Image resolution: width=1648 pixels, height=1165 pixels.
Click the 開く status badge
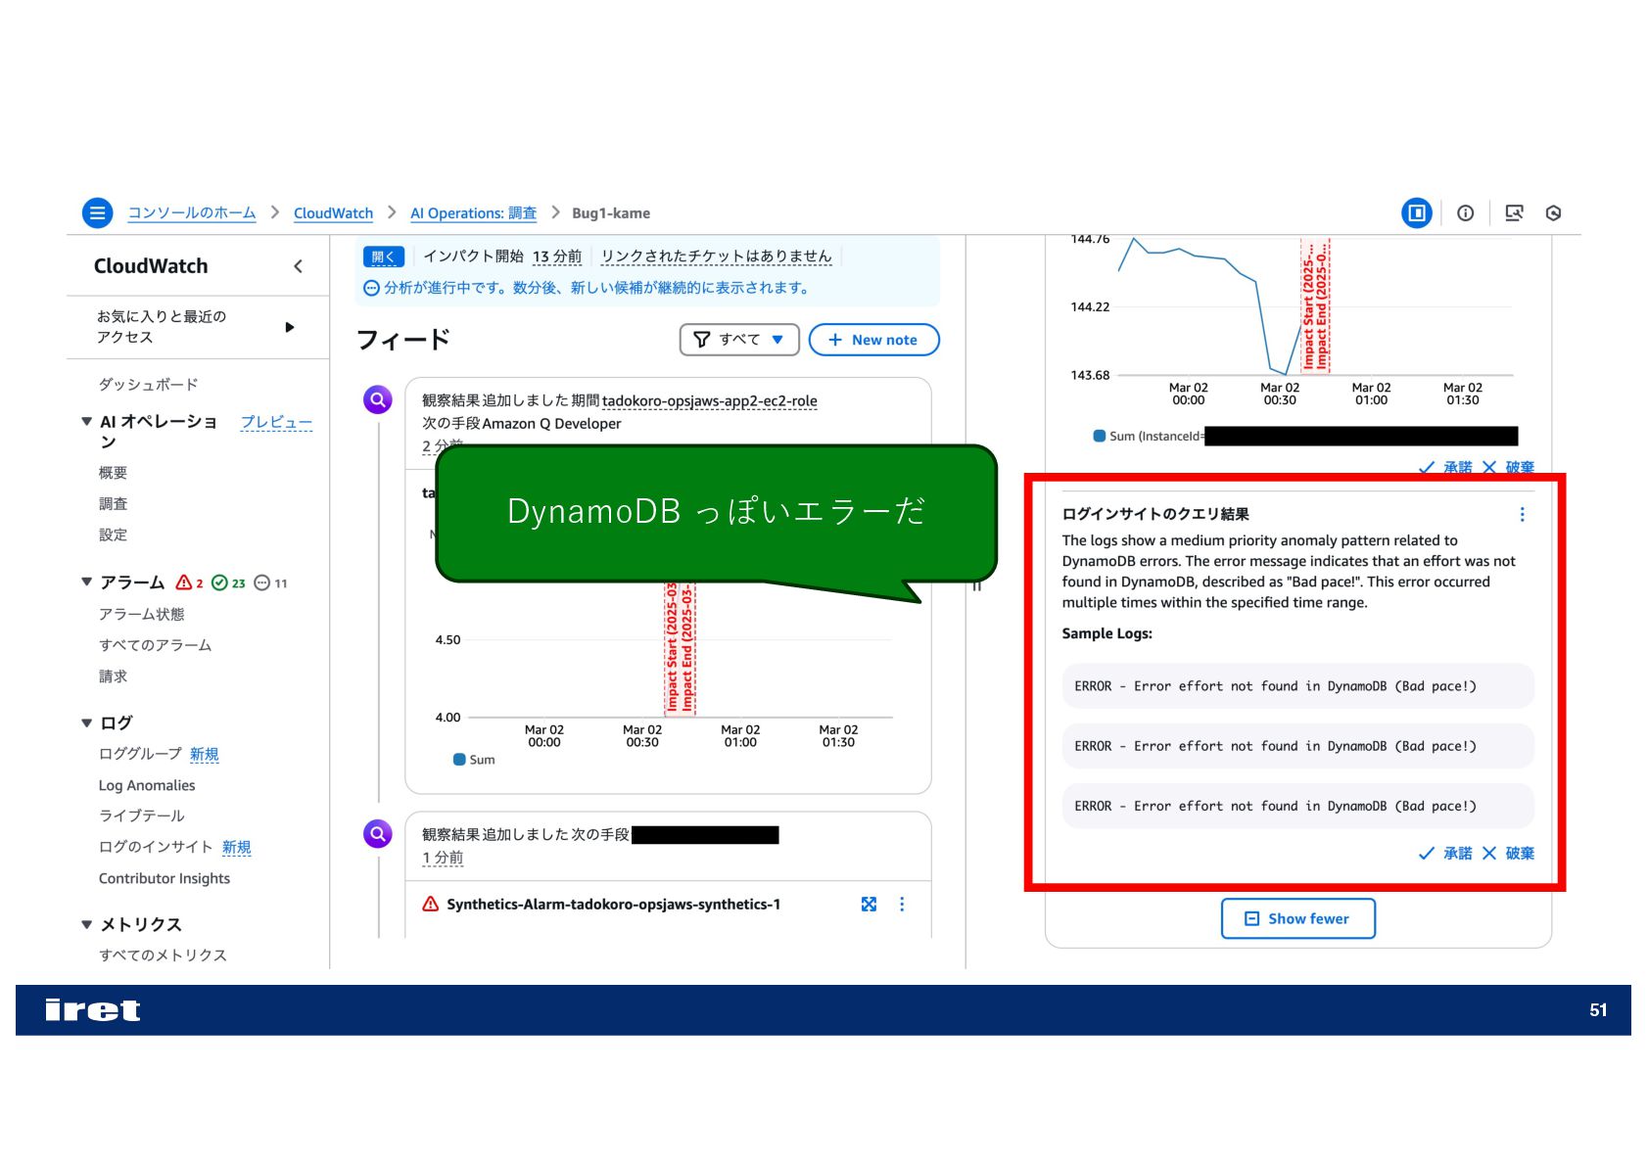[x=383, y=256]
